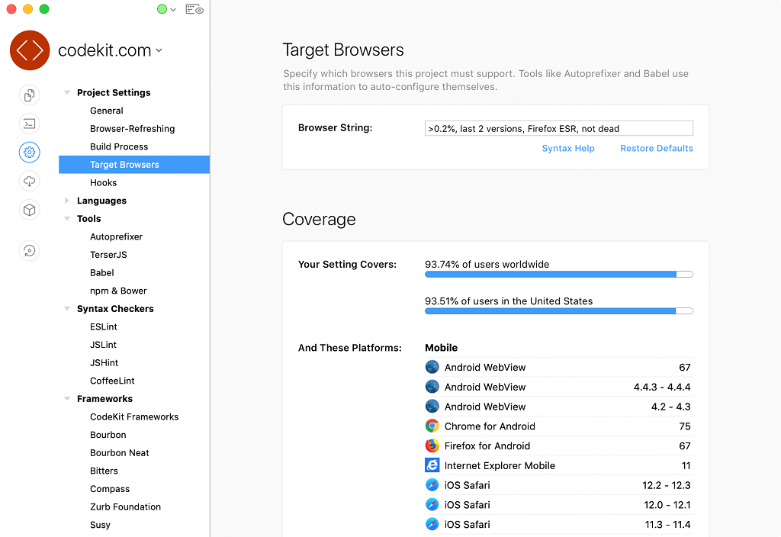Click the Android WebView 67 icon
Image resolution: width=781 pixels, height=537 pixels.
tap(432, 367)
